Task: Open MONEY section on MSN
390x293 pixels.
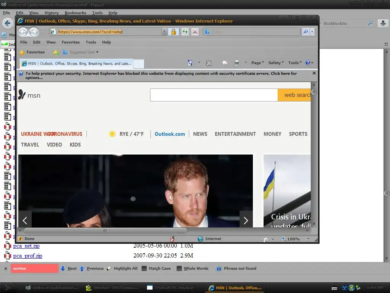Action: [272, 134]
